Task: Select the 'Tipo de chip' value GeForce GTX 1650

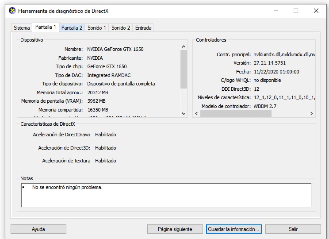Action: pyautogui.click(x=107, y=66)
